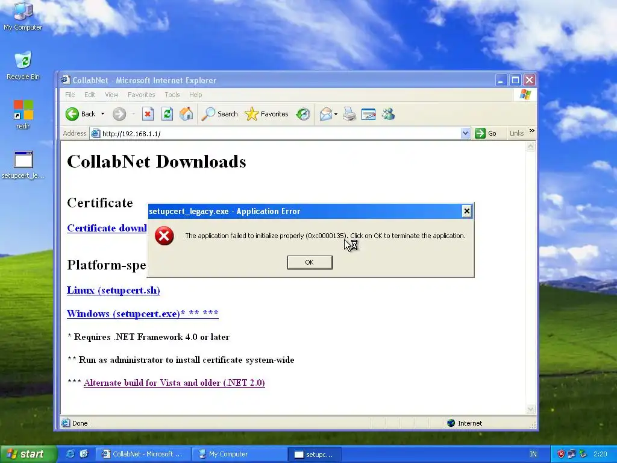Select the redir desktop shortcut
The image size is (617, 463).
point(23,115)
